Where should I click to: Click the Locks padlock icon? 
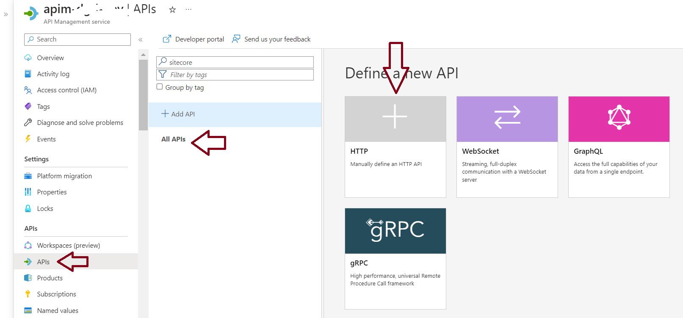pos(28,208)
